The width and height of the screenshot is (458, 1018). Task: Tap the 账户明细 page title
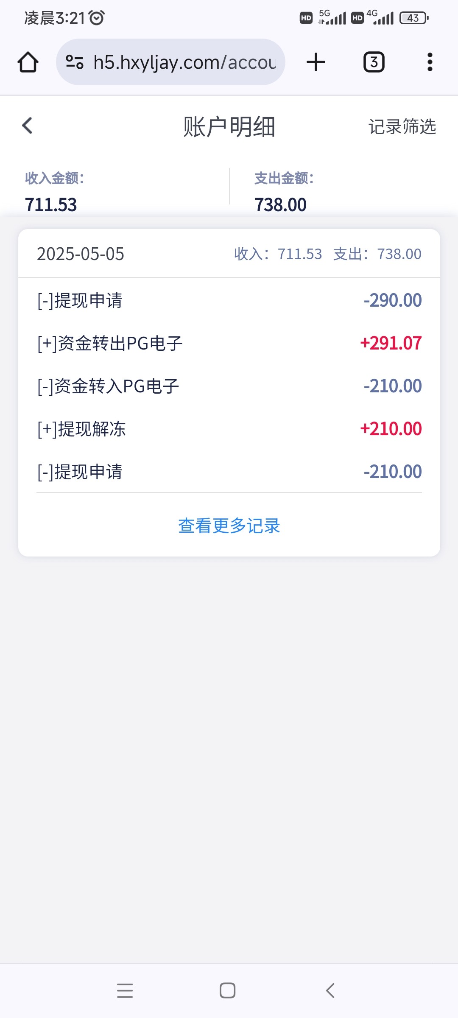229,127
